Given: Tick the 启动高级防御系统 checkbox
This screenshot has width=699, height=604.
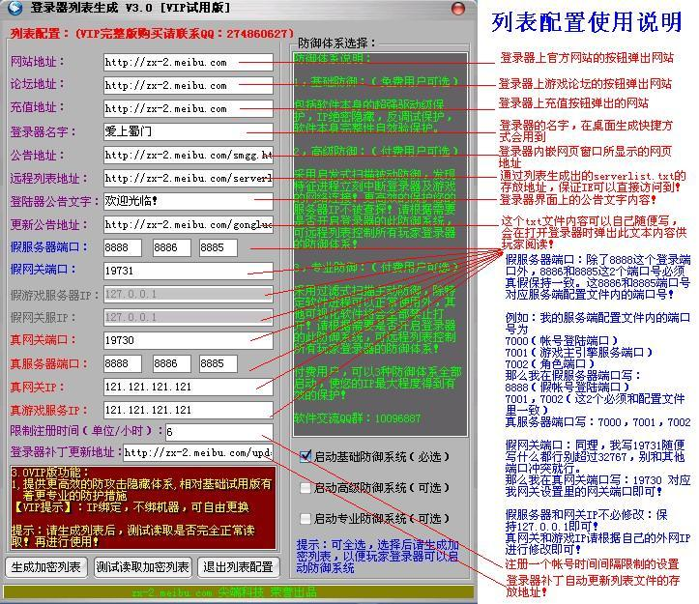Looking at the screenshot, I should coord(306,488).
